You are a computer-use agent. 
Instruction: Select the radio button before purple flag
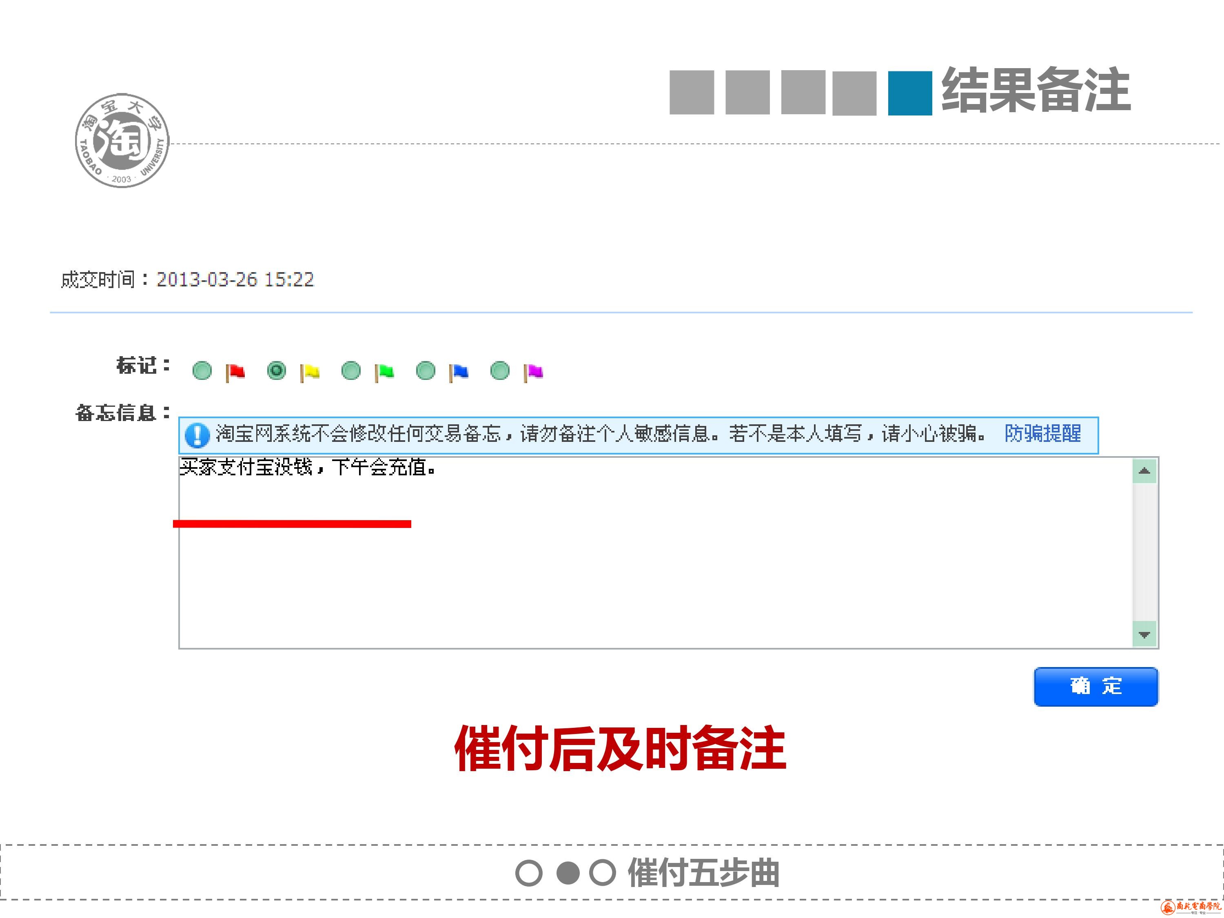tap(500, 371)
